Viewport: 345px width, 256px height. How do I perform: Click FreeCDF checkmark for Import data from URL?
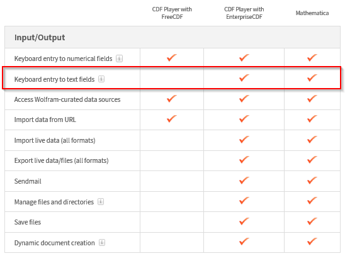[x=172, y=119]
